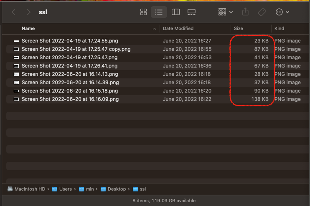Click PNG image kind in the 138 KB row
The width and height of the screenshot is (310, 206).
288,99
